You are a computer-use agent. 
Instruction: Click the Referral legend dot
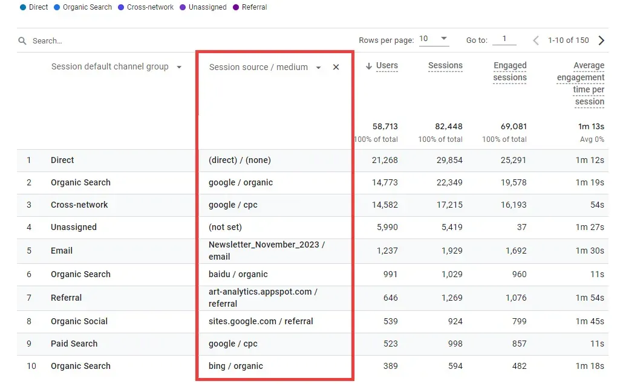(x=236, y=7)
